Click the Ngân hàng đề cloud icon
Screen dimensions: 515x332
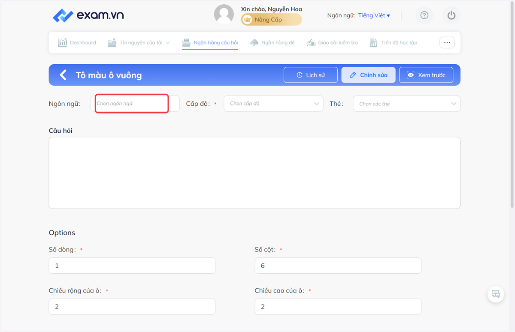[254, 43]
